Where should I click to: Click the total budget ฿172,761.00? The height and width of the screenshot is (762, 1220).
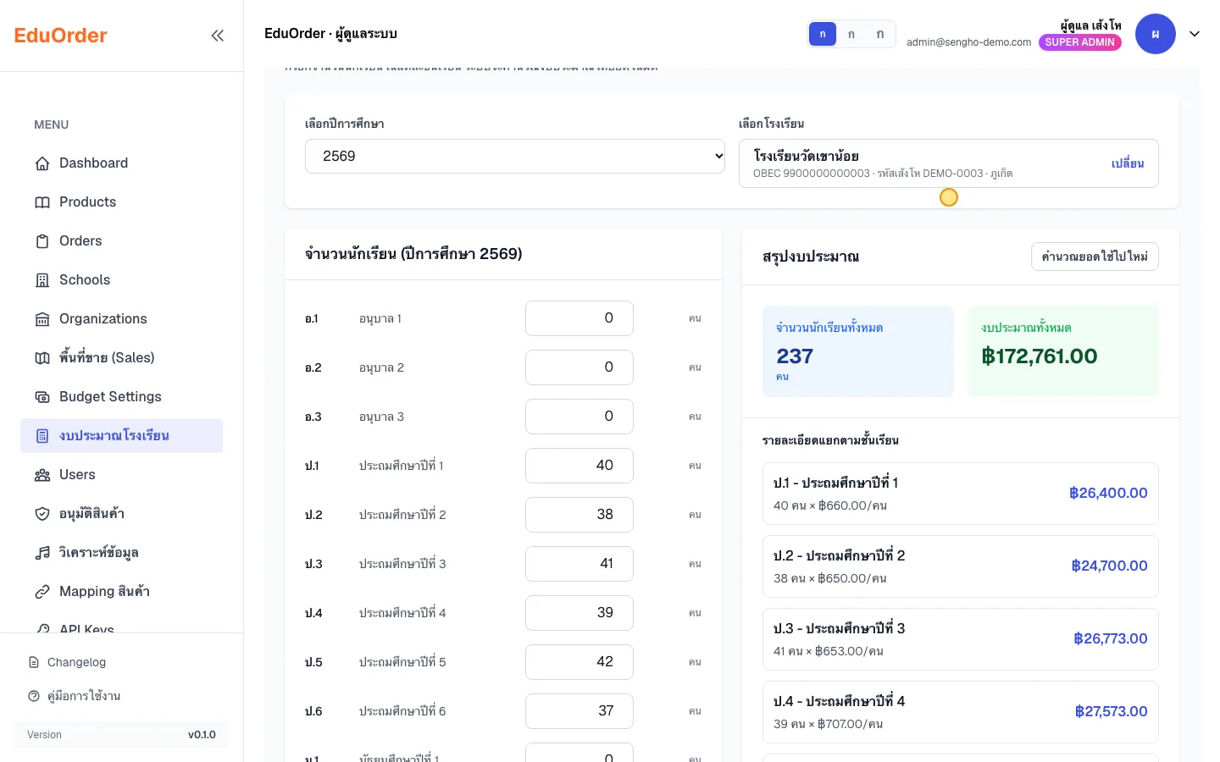(1040, 356)
